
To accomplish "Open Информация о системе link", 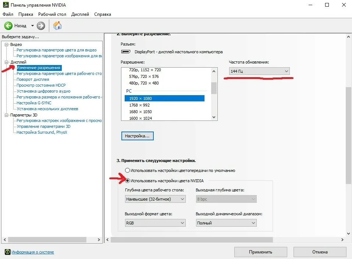I will click(33, 252).
